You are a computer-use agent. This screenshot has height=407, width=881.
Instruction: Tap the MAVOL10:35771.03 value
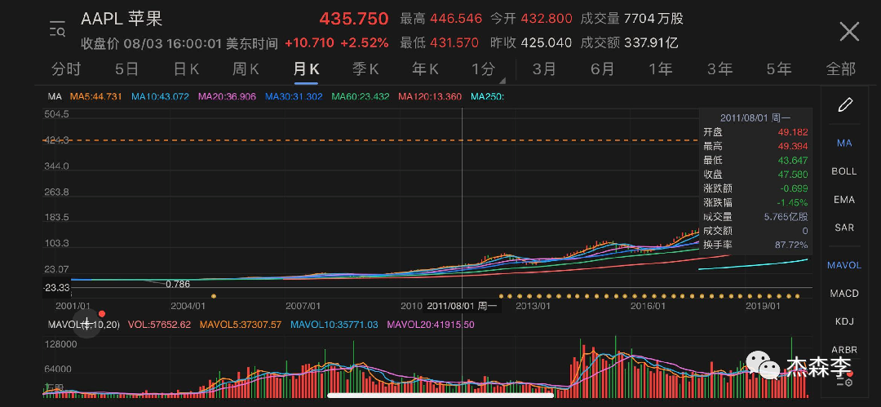(334, 325)
